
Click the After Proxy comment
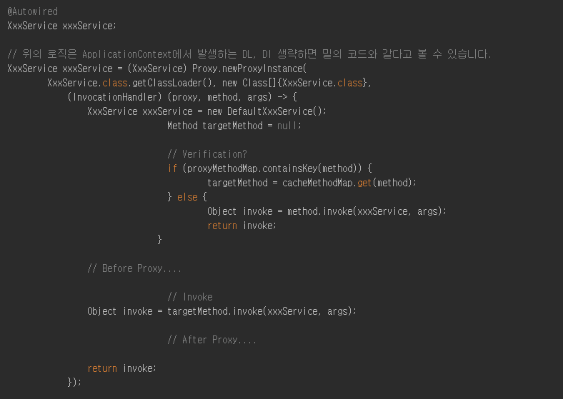[212, 340]
